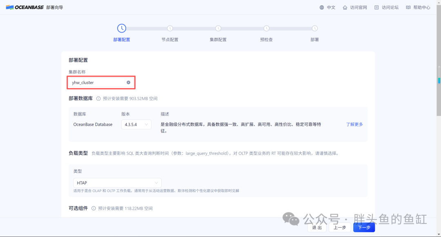Switch language via 中文

pos(331,8)
